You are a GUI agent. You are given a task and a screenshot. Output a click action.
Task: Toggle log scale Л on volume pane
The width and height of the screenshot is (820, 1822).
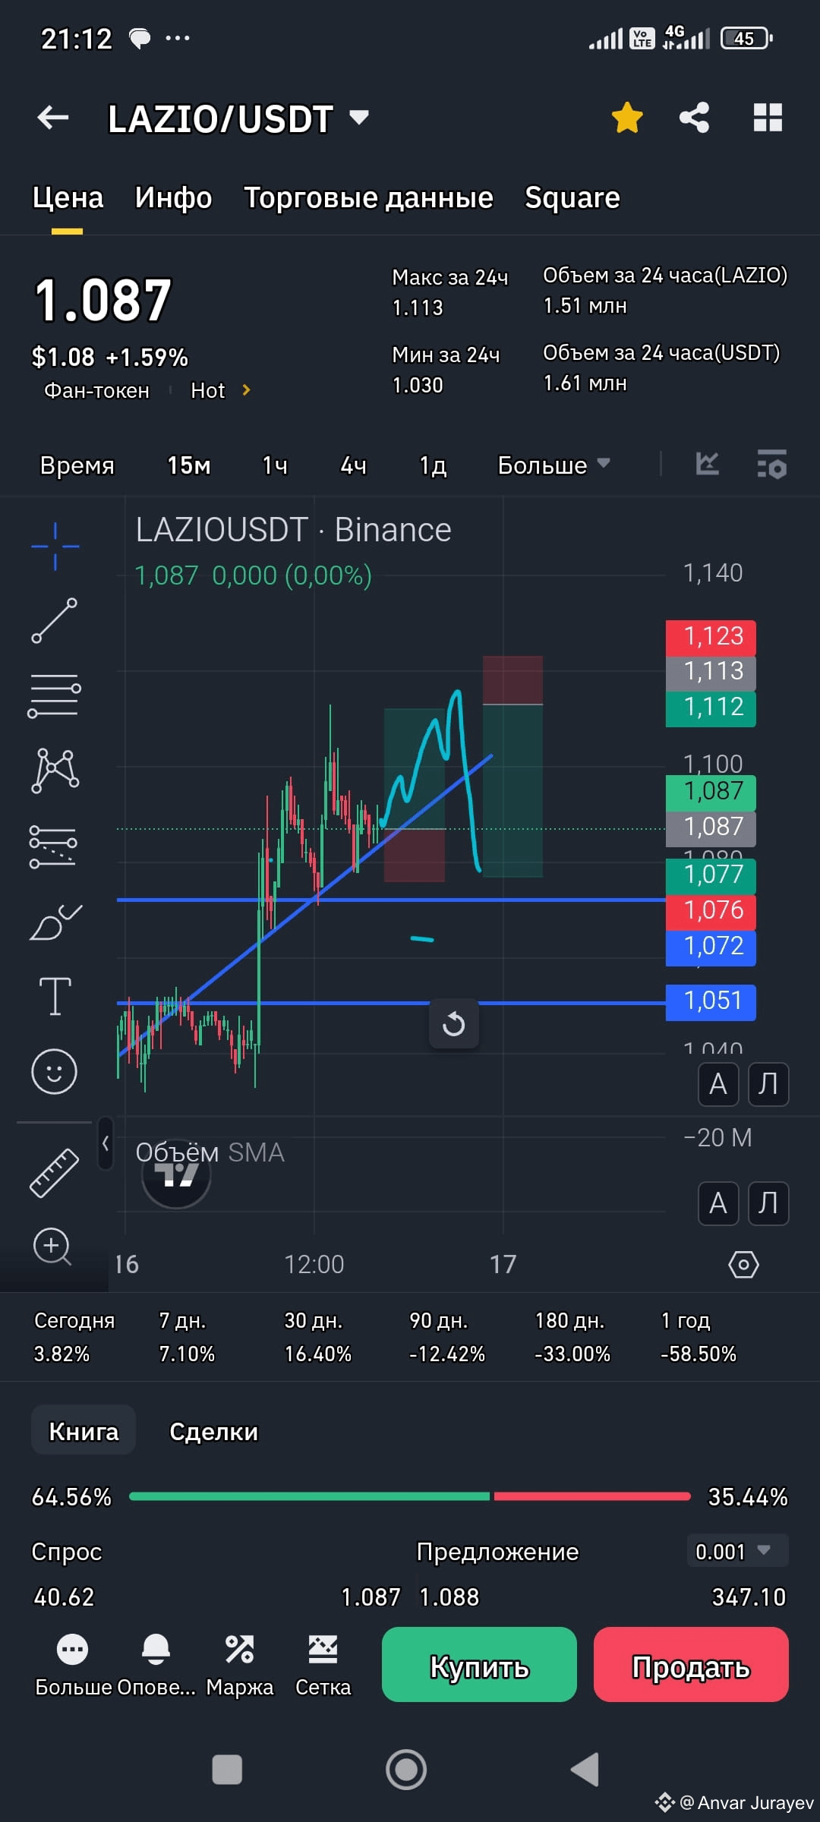[768, 1203]
